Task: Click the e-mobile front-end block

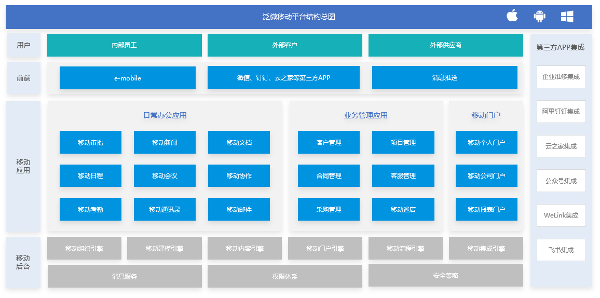Action: (x=128, y=78)
